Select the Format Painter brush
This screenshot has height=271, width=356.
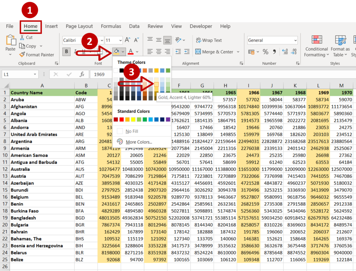[22, 55]
